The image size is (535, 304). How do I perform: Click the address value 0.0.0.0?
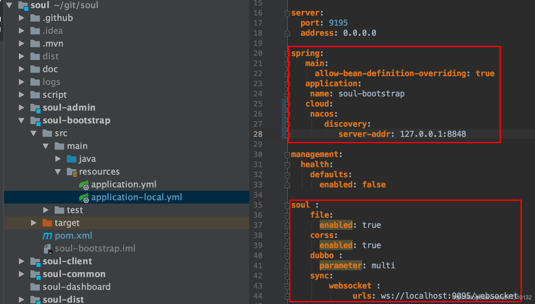pyautogui.click(x=359, y=33)
